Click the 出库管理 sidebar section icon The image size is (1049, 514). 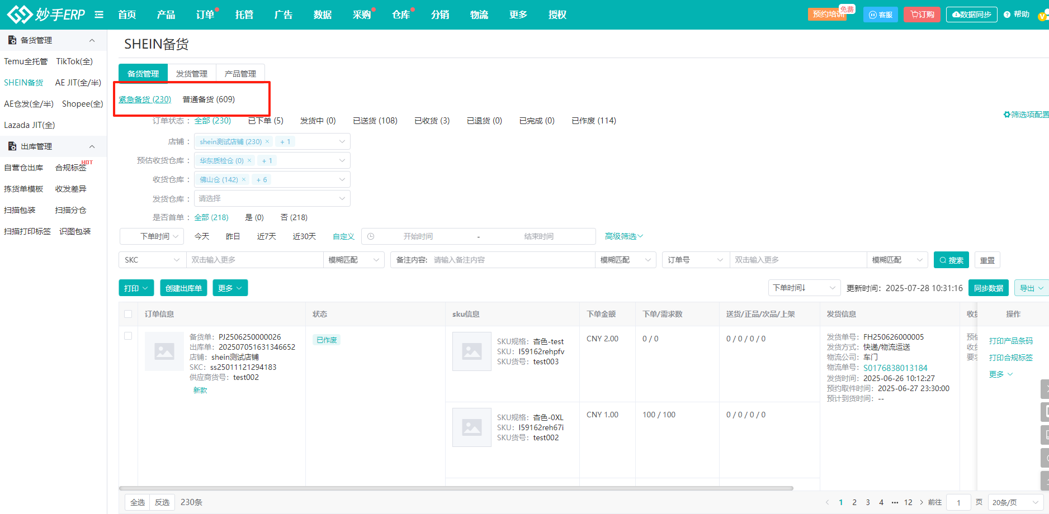(x=12, y=146)
